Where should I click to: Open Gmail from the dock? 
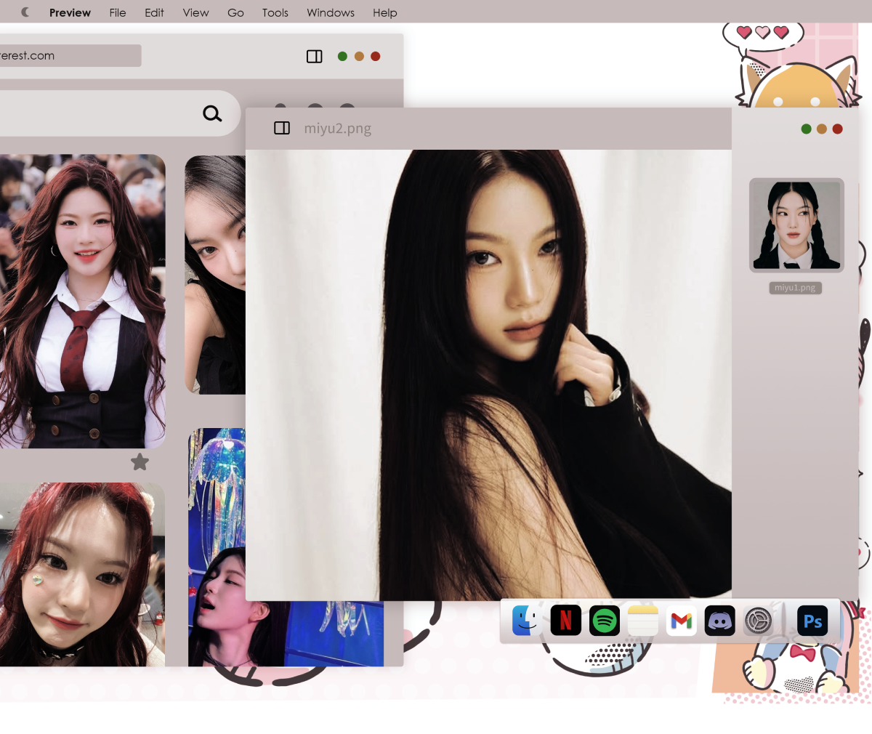pos(682,621)
